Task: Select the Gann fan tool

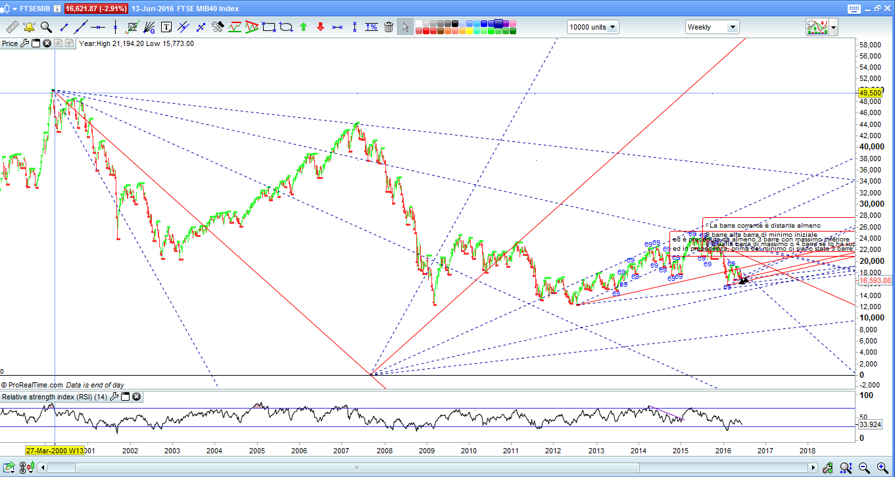Action: click(149, 27)
